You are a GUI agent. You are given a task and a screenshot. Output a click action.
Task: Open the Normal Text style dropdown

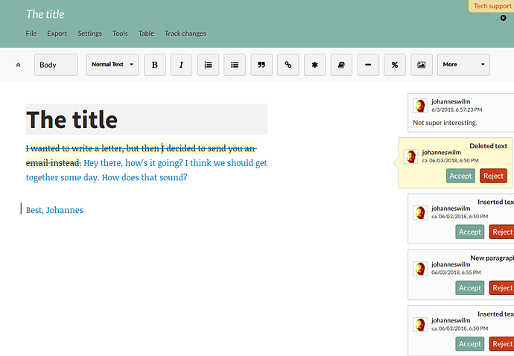(112, 65)
